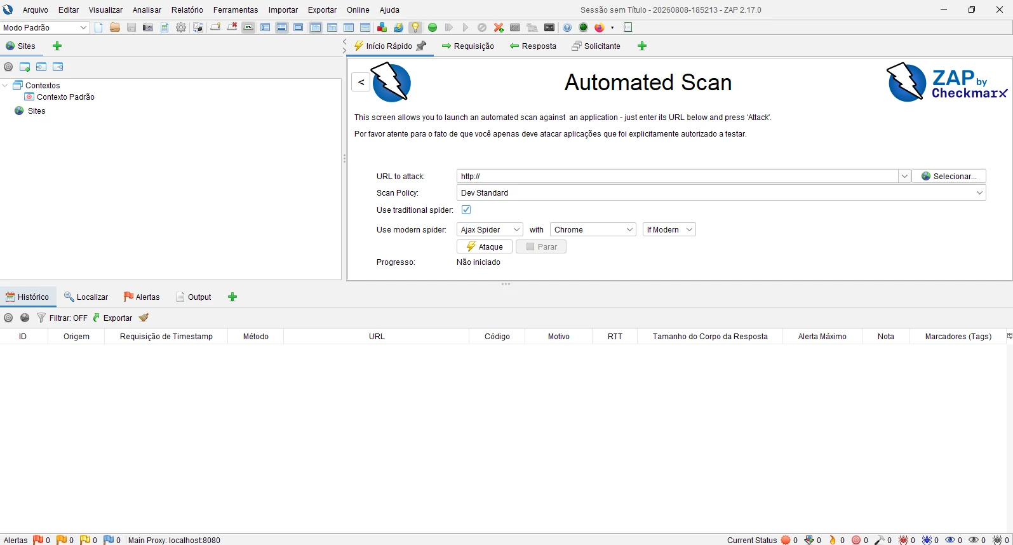1013x545 pixels.
Task: Open the Relatório menu
Action: [x=187, y=10]
